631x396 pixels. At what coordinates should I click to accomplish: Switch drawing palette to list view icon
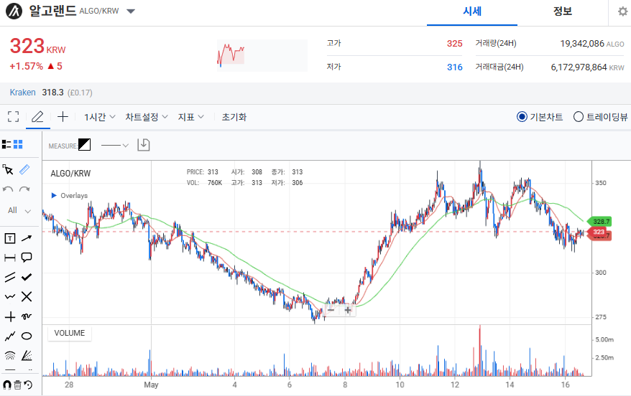click(x=6, y=144)
